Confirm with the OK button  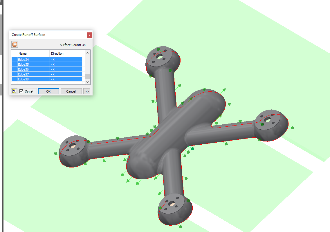[x=48, y=91]
